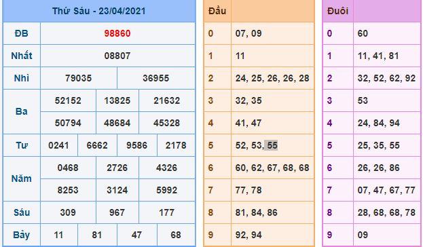Click the Đuôi column header
The width and height of the screenshot is (423, 247).
(x=337, y=11)
